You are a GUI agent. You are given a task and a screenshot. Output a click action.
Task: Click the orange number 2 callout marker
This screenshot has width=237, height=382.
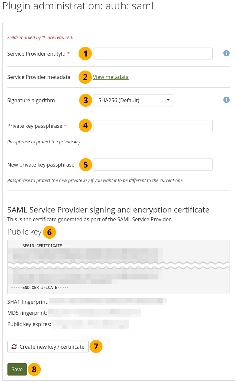[85, 77]
